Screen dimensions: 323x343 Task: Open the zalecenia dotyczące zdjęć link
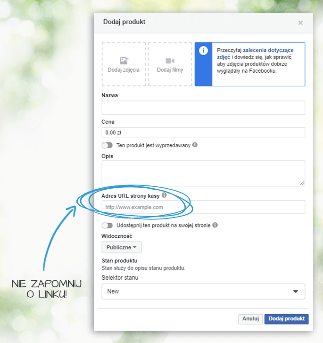click(x=255, y=54)
